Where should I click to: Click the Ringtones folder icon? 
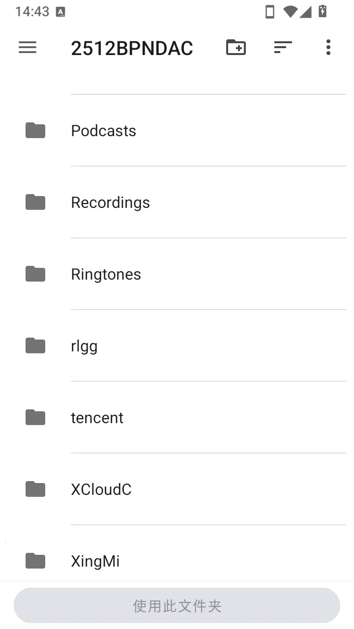(35, 274)
